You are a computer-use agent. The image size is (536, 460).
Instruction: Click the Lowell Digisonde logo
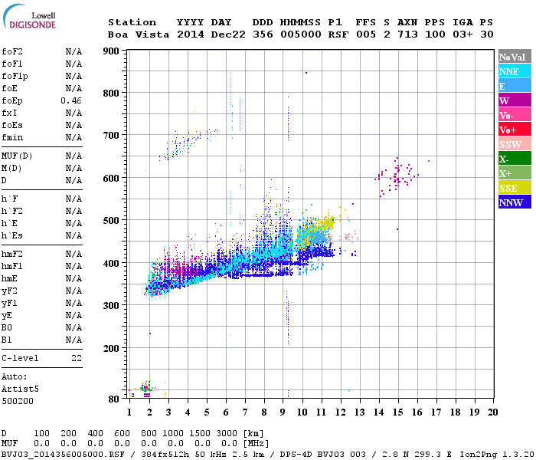point(29,16)
